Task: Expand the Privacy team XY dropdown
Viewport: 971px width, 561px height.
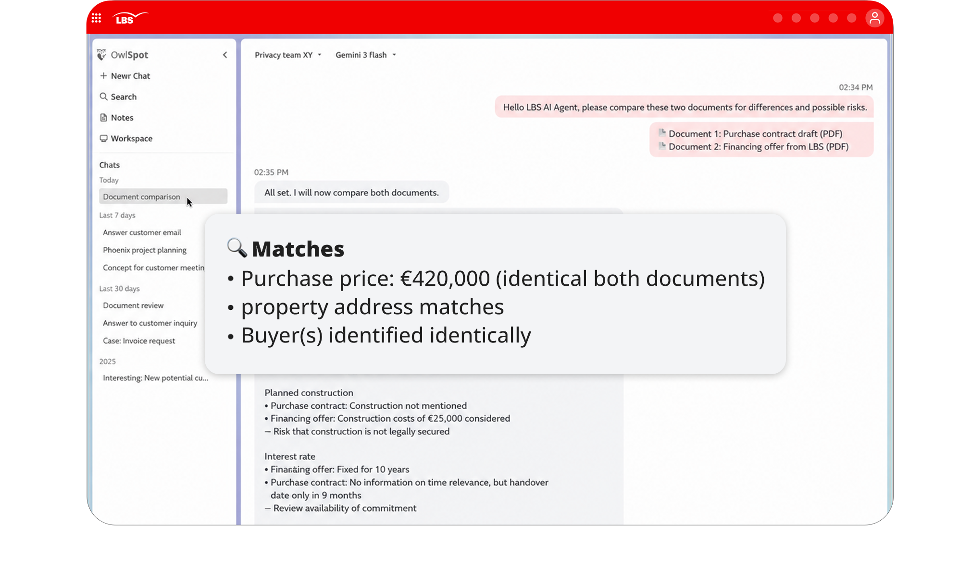Action: [288, 55]
